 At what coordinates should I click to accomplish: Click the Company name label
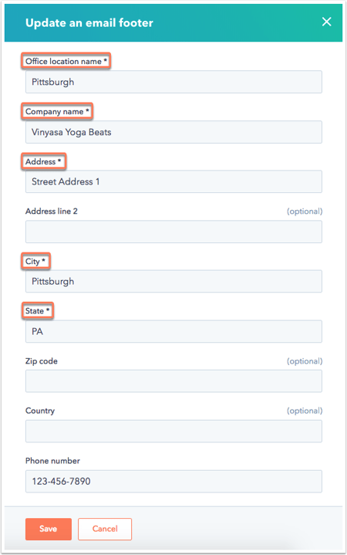57,111
